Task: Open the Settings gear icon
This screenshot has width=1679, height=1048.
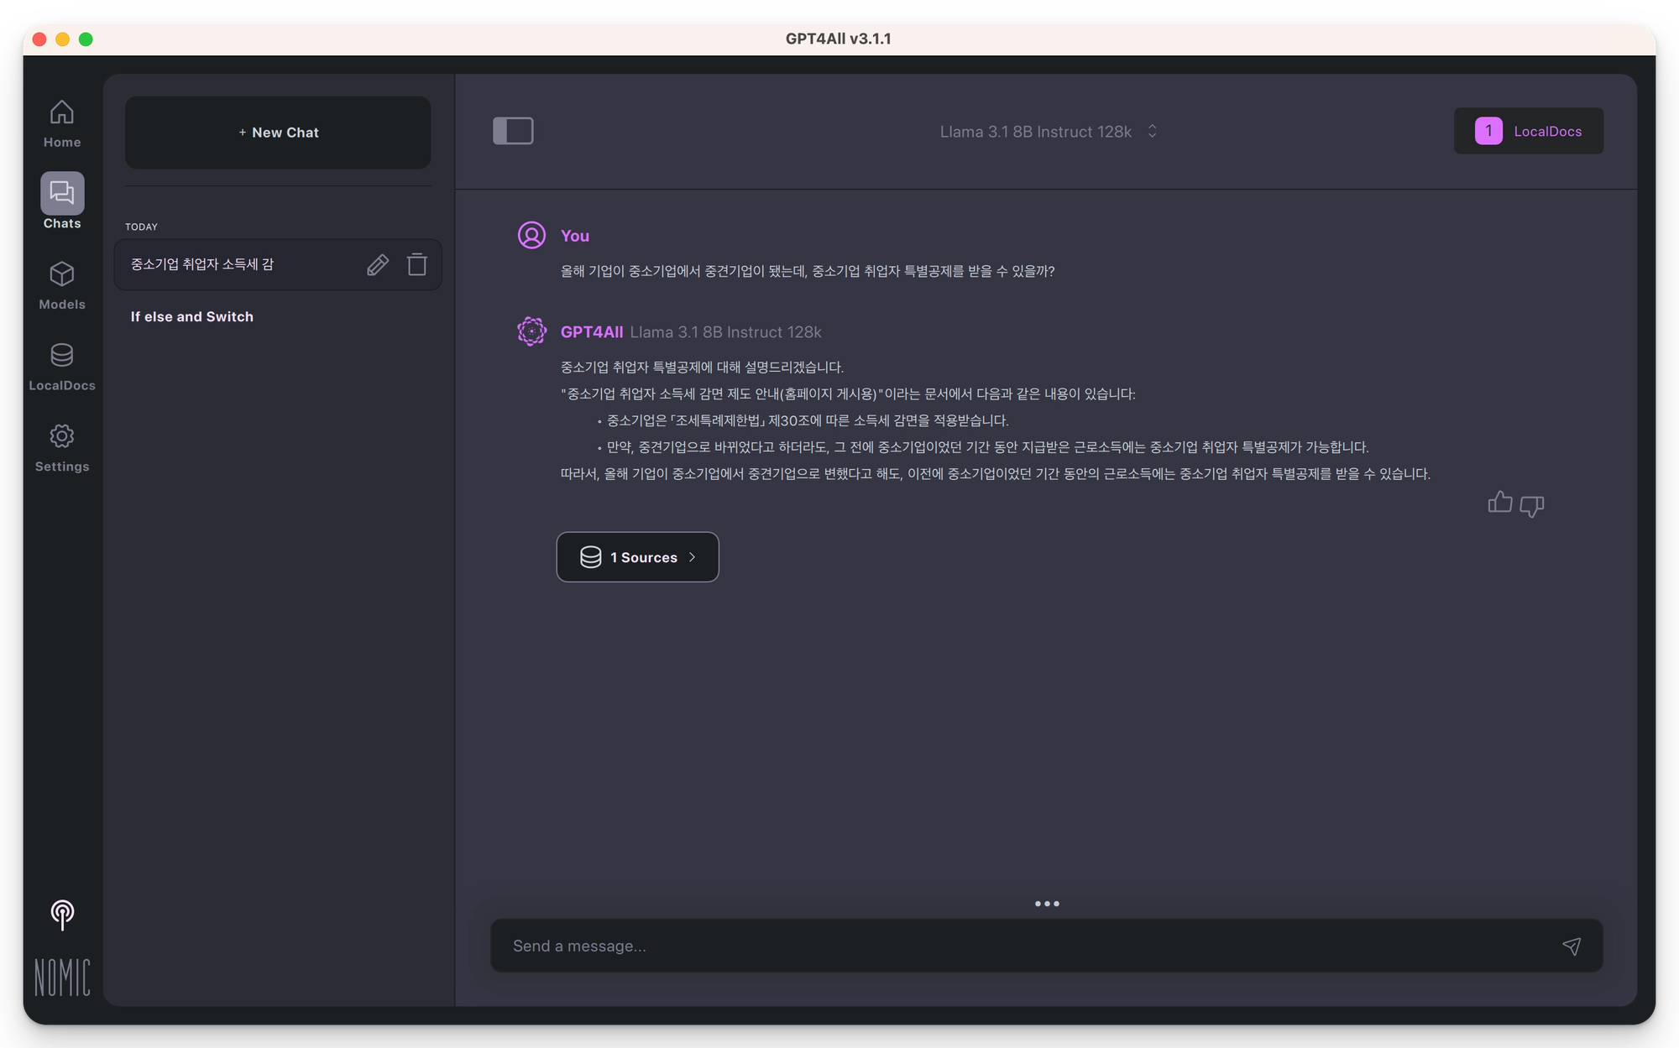Action: pos(62,436)
